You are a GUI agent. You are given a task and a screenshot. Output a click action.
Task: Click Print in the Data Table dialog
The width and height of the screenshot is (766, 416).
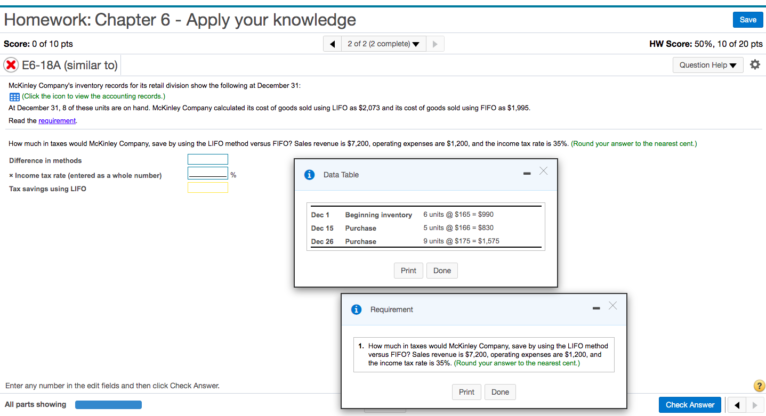(408, 270)
